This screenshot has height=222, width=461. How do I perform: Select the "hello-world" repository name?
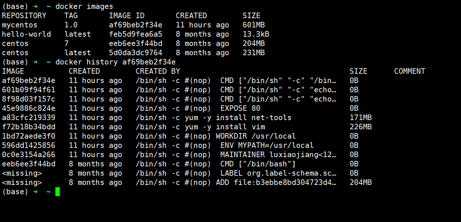tap(26, 34)
